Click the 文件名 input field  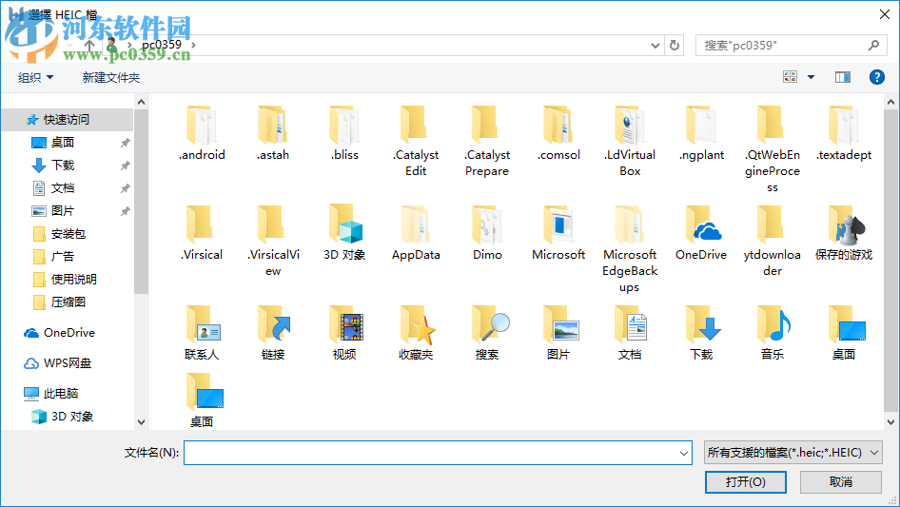pyautogui.click(x=438, y=453)
